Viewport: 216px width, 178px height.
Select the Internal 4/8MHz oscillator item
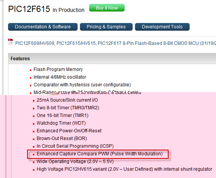(x=60, y=77)
